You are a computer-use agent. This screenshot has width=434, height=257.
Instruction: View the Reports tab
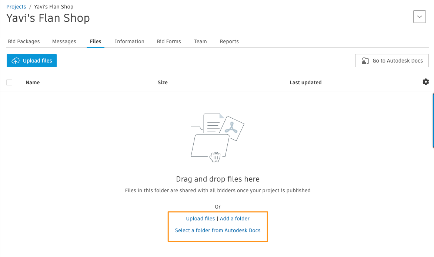[229, 41]
